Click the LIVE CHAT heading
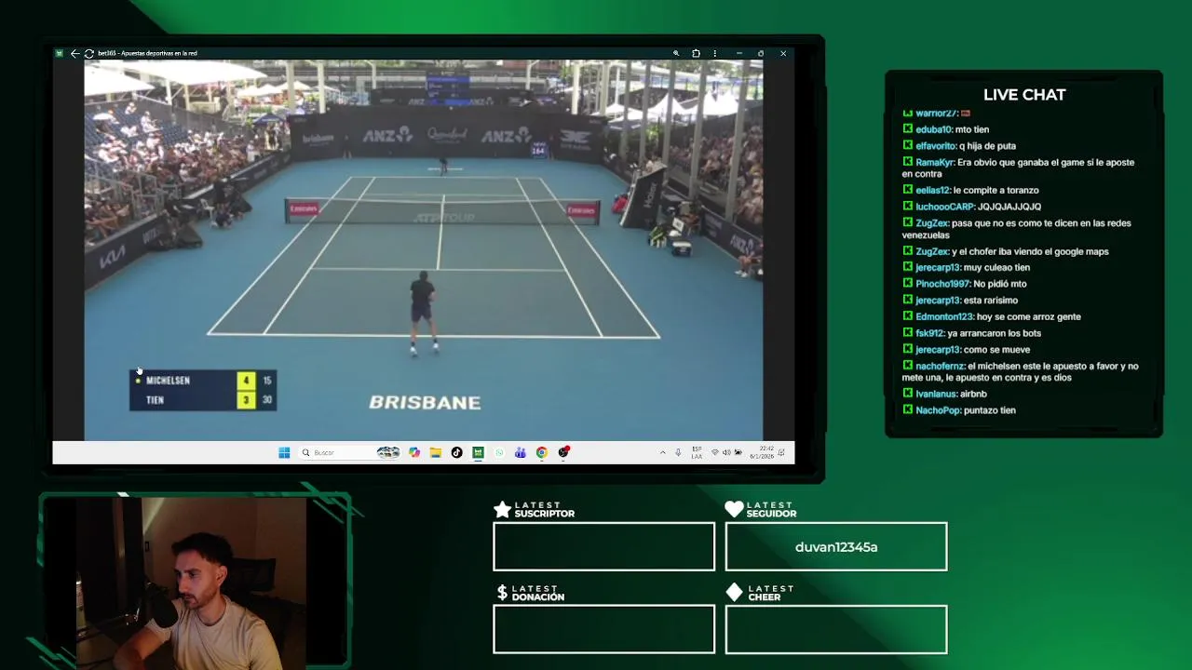Image resolution: width=1192 pixels, height=670 pixels. (1024, 95)
